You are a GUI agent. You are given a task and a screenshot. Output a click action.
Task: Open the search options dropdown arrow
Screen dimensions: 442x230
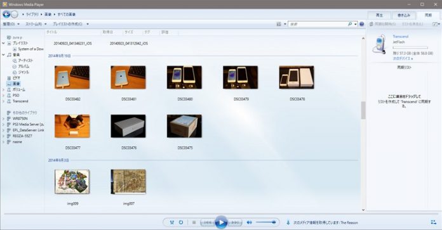tap(355, 24)
